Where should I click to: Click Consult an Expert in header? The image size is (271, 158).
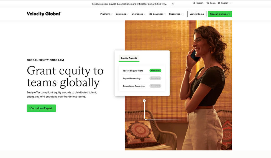click(x=220, y=14)
